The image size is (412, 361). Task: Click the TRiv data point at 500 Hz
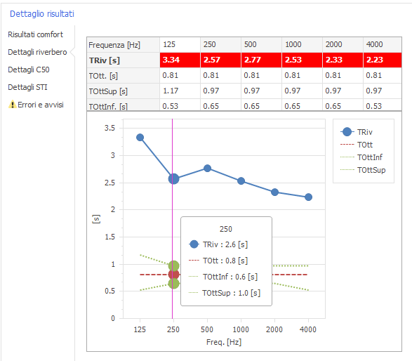click(207, 169)
